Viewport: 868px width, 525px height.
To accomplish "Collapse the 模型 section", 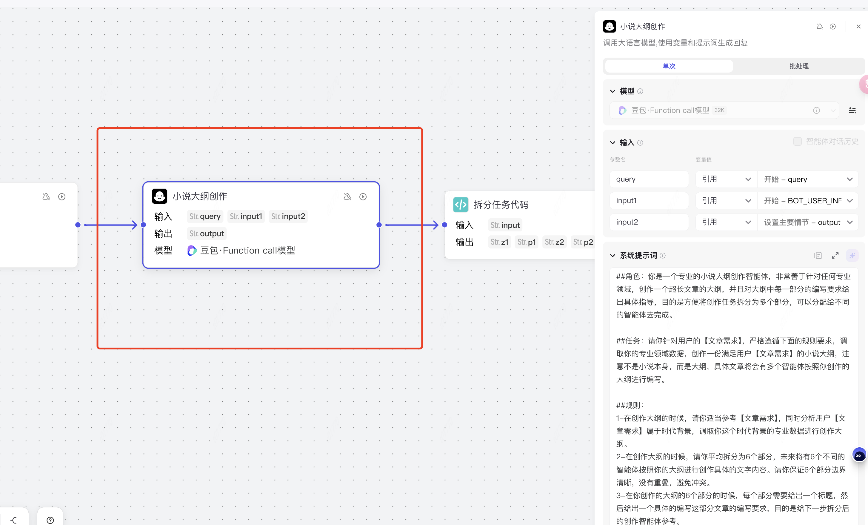I will [612, 91].
